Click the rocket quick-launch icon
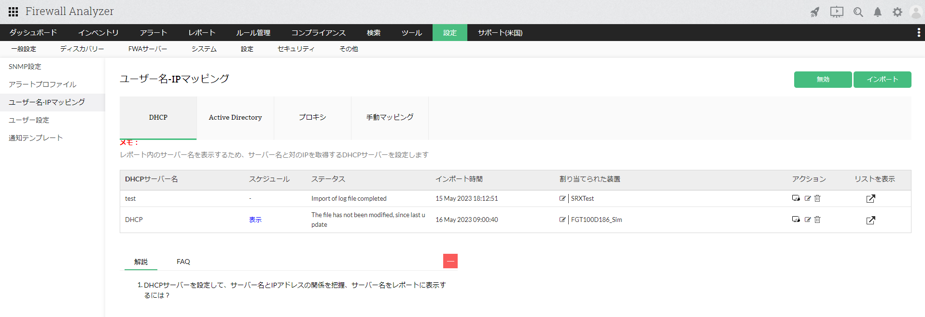This screenshot has height=317, width=925. [815, 12]
